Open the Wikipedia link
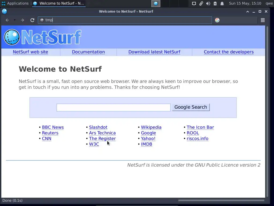Image resolution: width=274 pixels, height=206 pixels. click(x=151, y=127)
